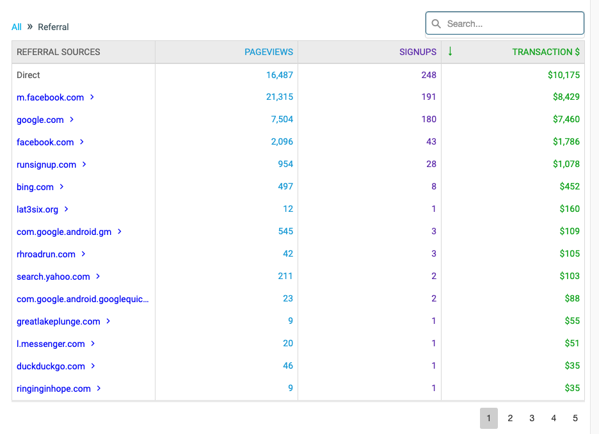The image size is (599, 434).
Task: Expand the chevron beside ringinginhope.com
Action: 99,389
